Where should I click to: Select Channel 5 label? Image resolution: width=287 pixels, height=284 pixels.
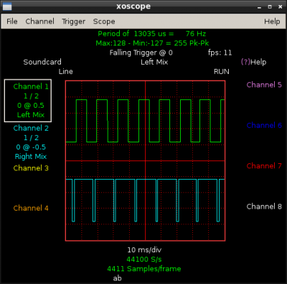pos(264,85)
